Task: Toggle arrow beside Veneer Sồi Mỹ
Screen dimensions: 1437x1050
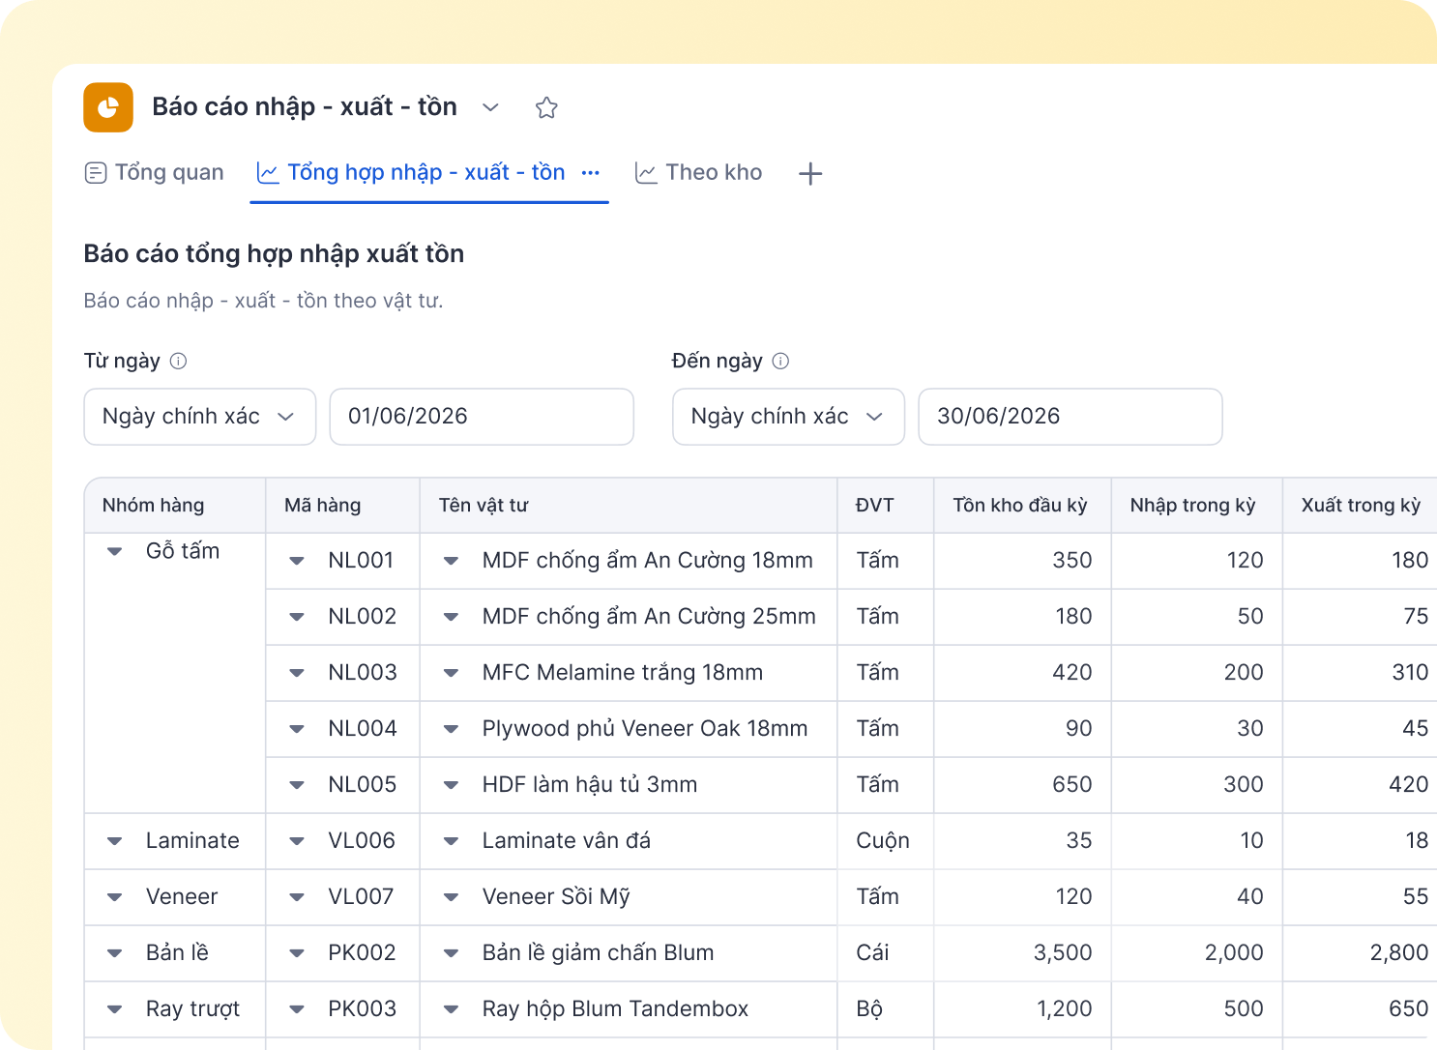Action: [x=451, y=897]
